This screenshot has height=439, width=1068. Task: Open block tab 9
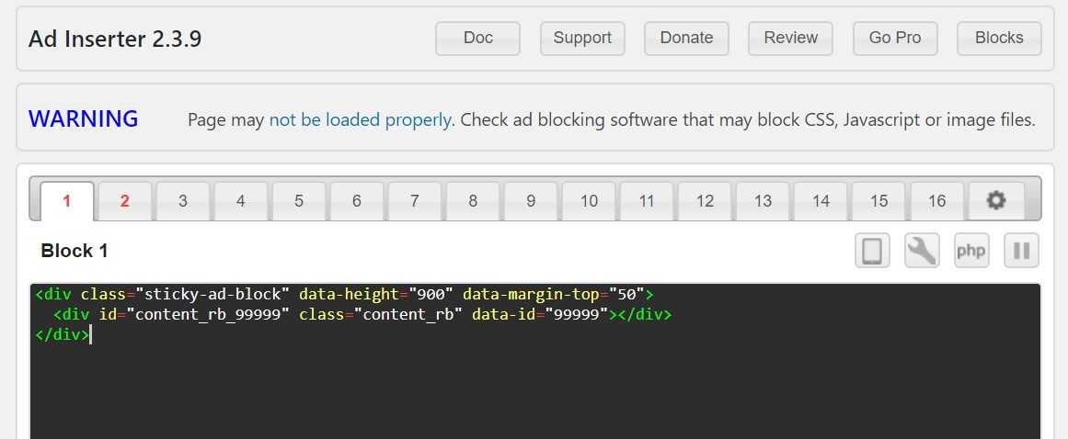(531, 201)
